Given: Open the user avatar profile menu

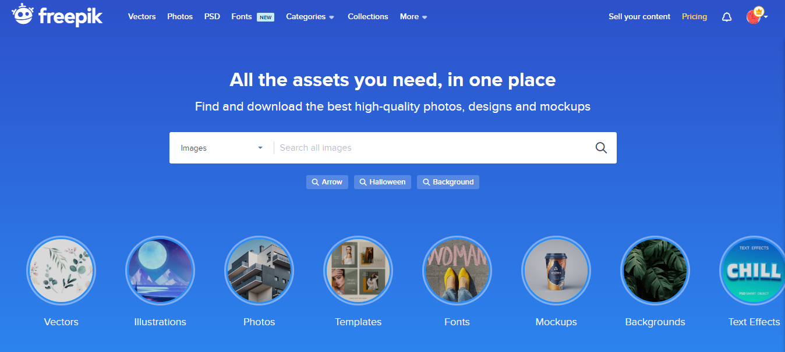Looking at the screenshot, I should click(756, 16).
